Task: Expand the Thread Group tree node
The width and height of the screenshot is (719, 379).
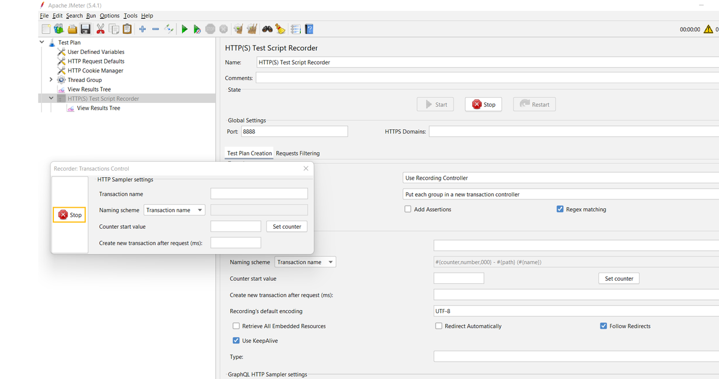Action: pos(51,80)
